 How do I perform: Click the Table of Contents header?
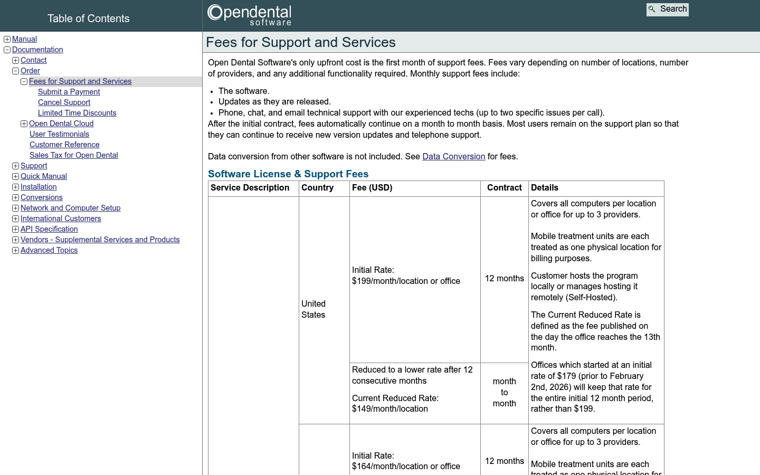point(89,18)
